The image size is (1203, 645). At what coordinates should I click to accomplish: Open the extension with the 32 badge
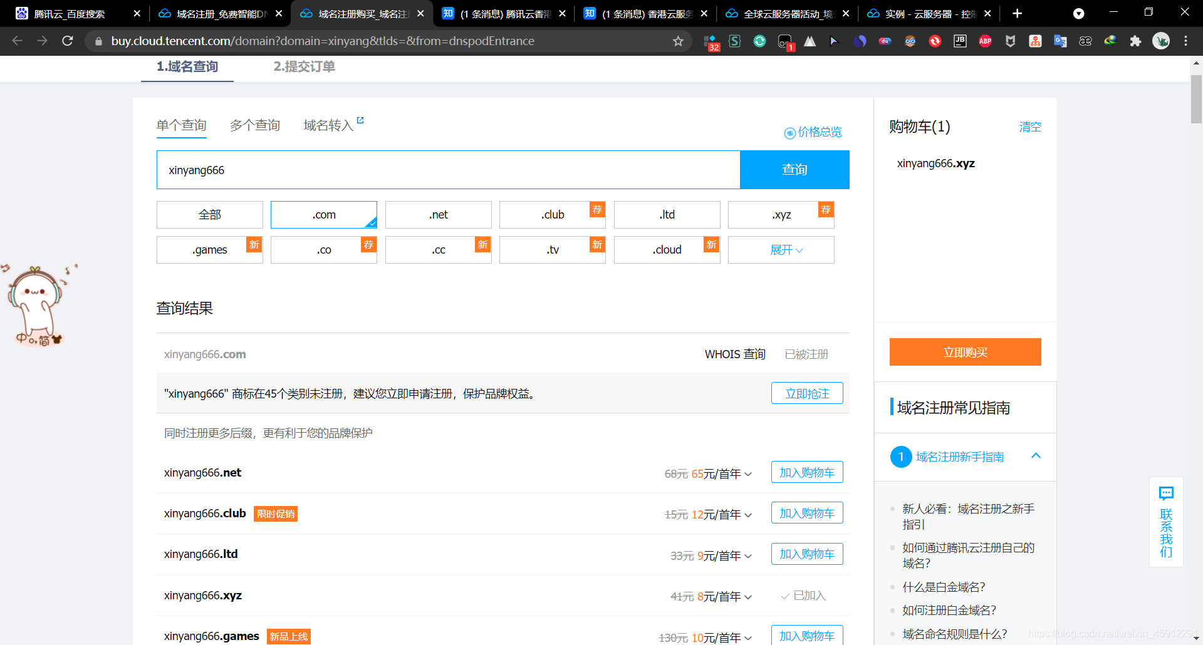[711, 42]
